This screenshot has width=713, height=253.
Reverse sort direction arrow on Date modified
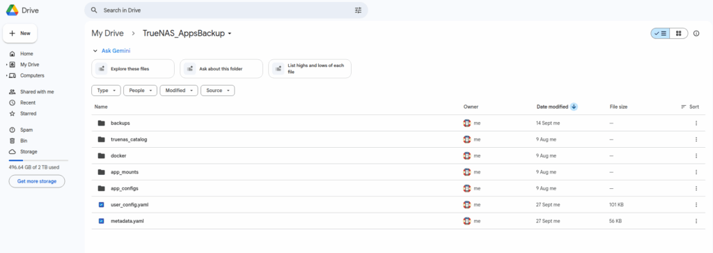pos(574,107)
